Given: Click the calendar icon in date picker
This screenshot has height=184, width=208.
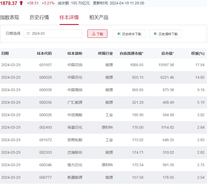Looking at the screenshot, I should click(x=28, y=34).
